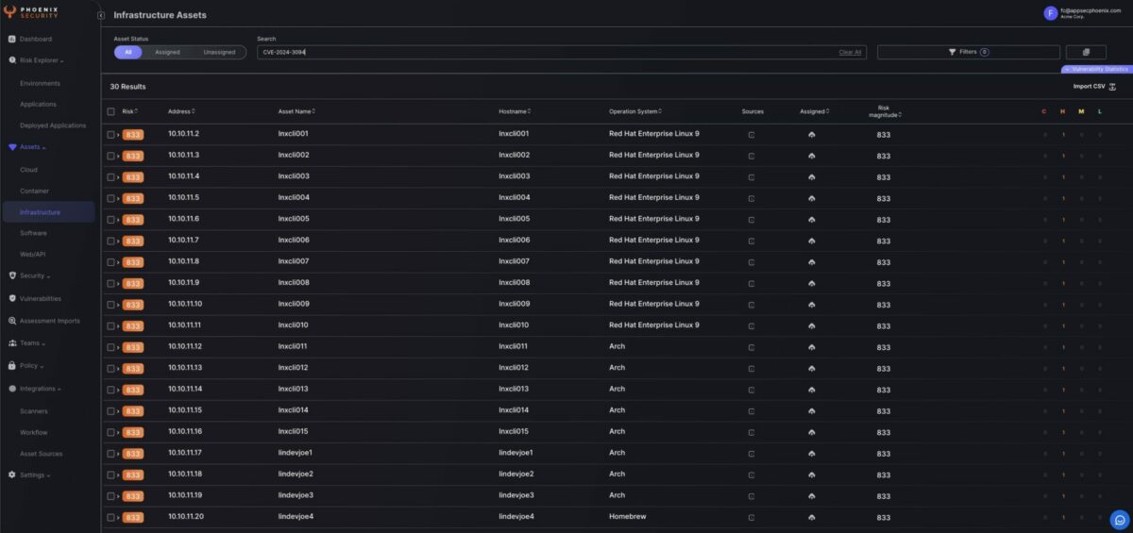The width and height of the screenshot is (1133, 533).
Task: Click the sources icon for lnxcli001
Action: (752, 135)
